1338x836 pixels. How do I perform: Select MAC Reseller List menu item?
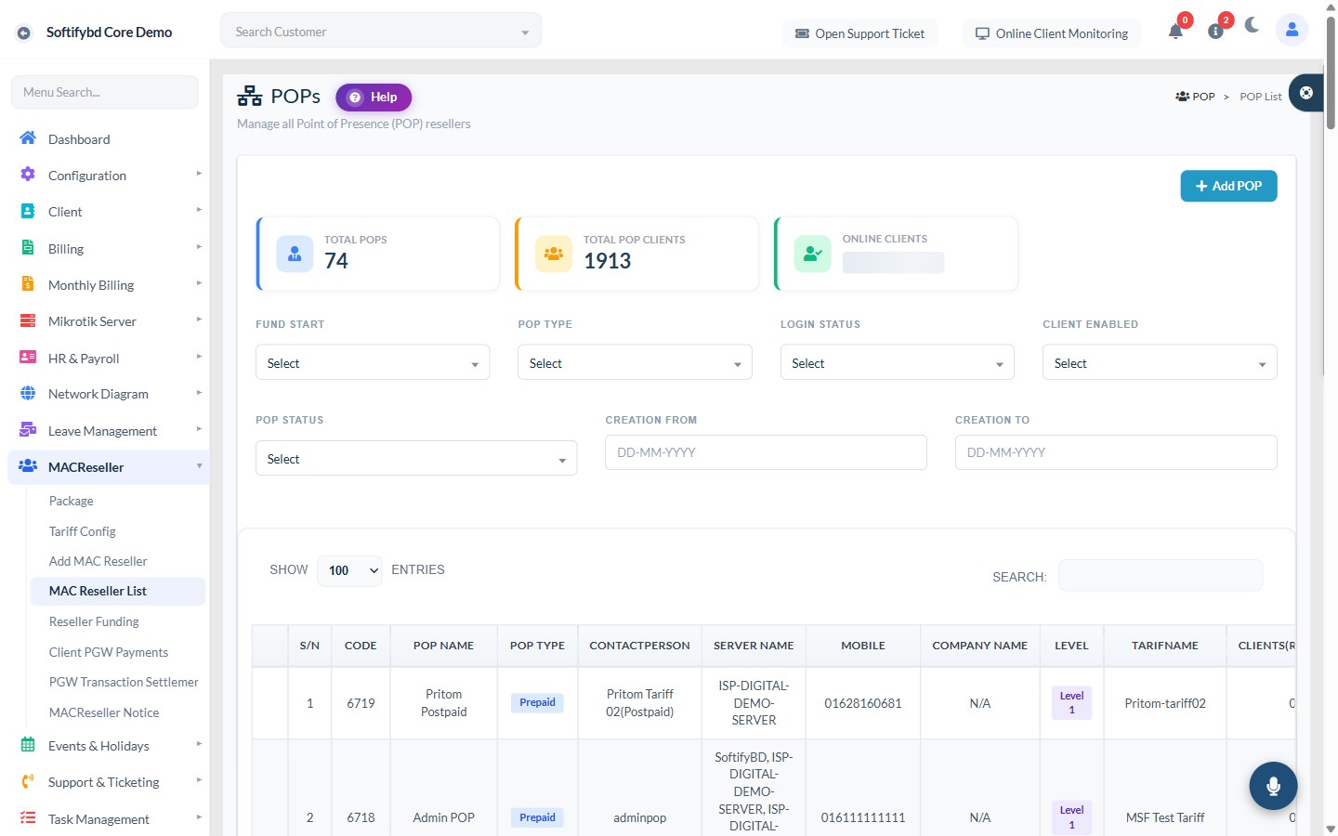[118, 591]
